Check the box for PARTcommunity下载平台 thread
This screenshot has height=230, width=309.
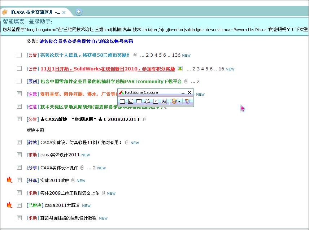coord(19,81)
